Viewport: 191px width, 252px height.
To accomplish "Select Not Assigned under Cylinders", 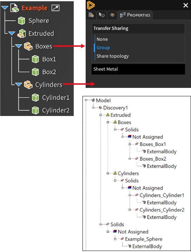I will point(147,188).
